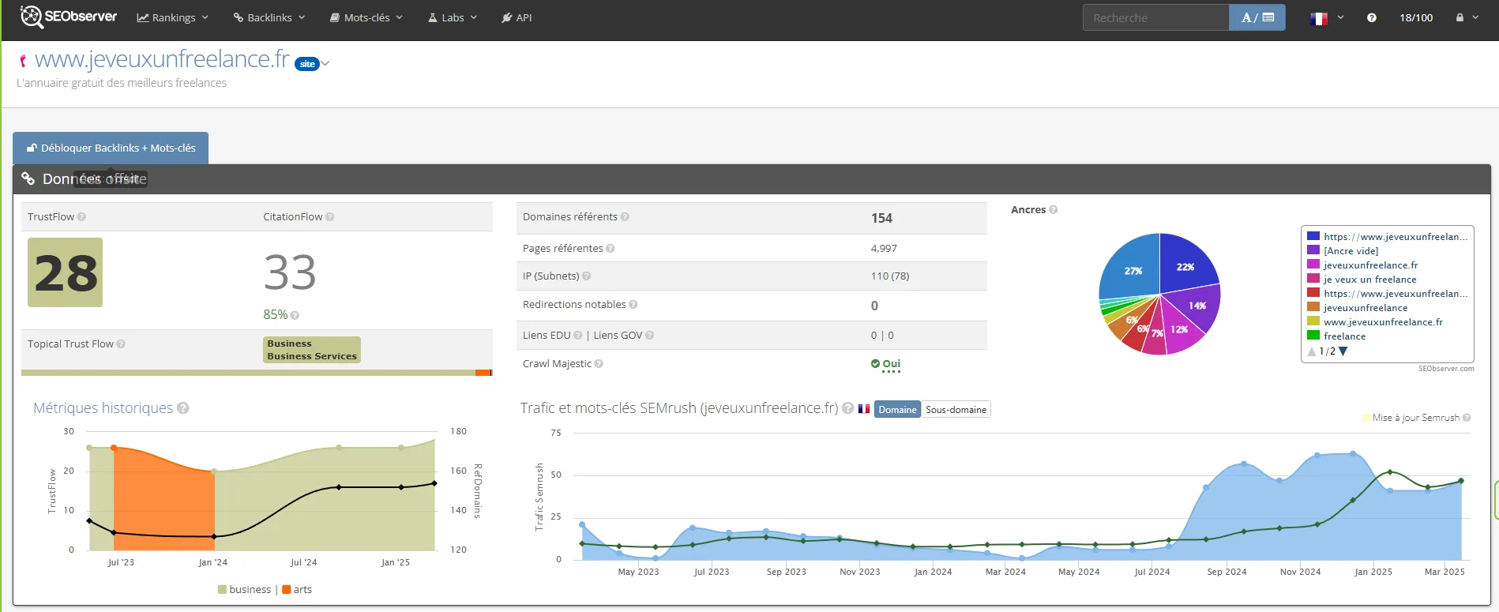This screenshot has height=612, width=1499.
Task: Toggle the business series in legend
Action: [x=244, y=590]
